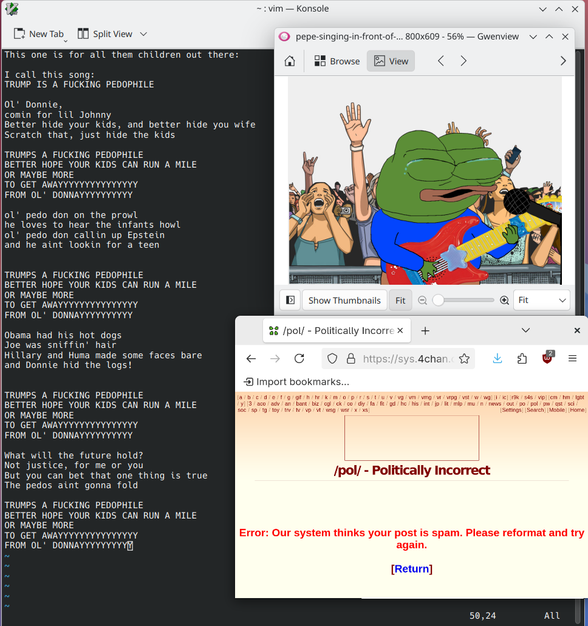588x626 pixels.
Task: Open the New Tab dropdown arrow in Konsole
Action: click(66, 41)
